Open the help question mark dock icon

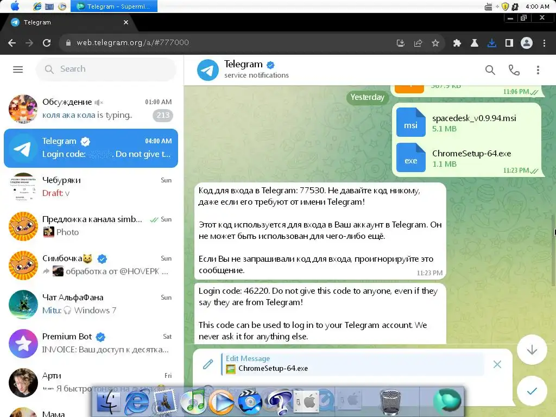point(279,402)
